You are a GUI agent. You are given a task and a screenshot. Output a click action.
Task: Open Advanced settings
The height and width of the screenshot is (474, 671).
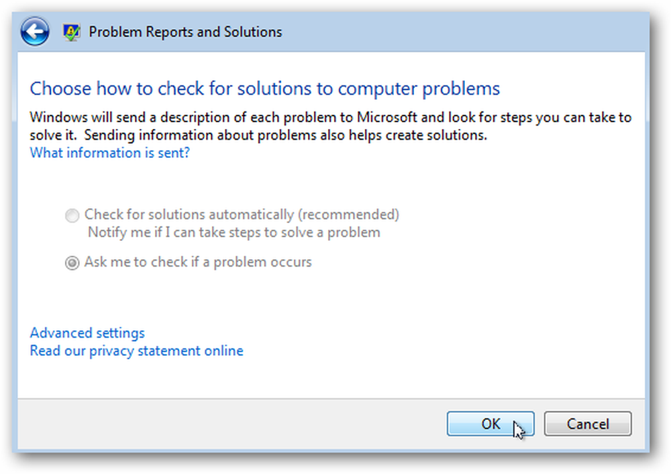tap(87, 333)
